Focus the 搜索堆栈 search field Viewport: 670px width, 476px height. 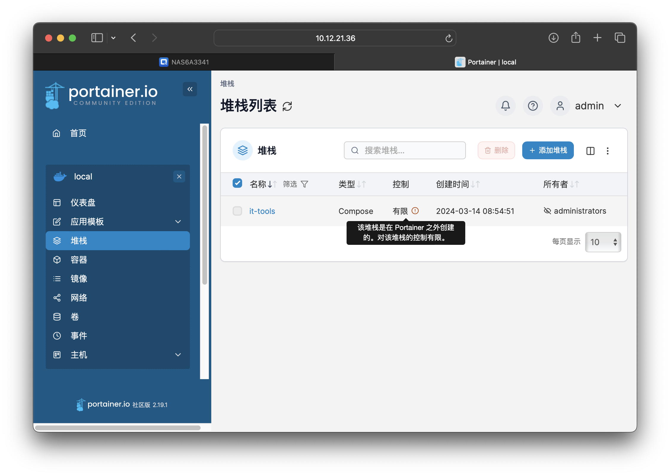(405, 150)
